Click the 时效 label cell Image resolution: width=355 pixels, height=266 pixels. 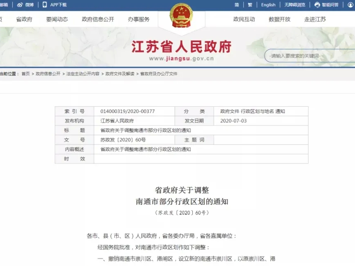[74, 159]
